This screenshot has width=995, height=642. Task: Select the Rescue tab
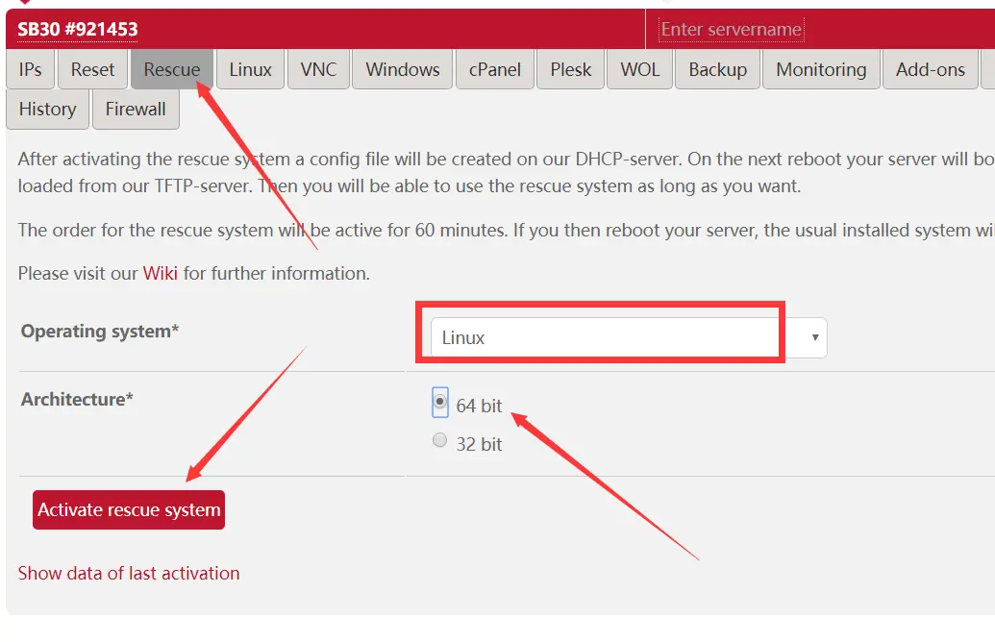tap(172, 70)
